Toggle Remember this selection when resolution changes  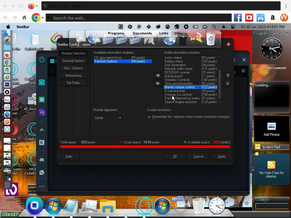coord(149,117)
